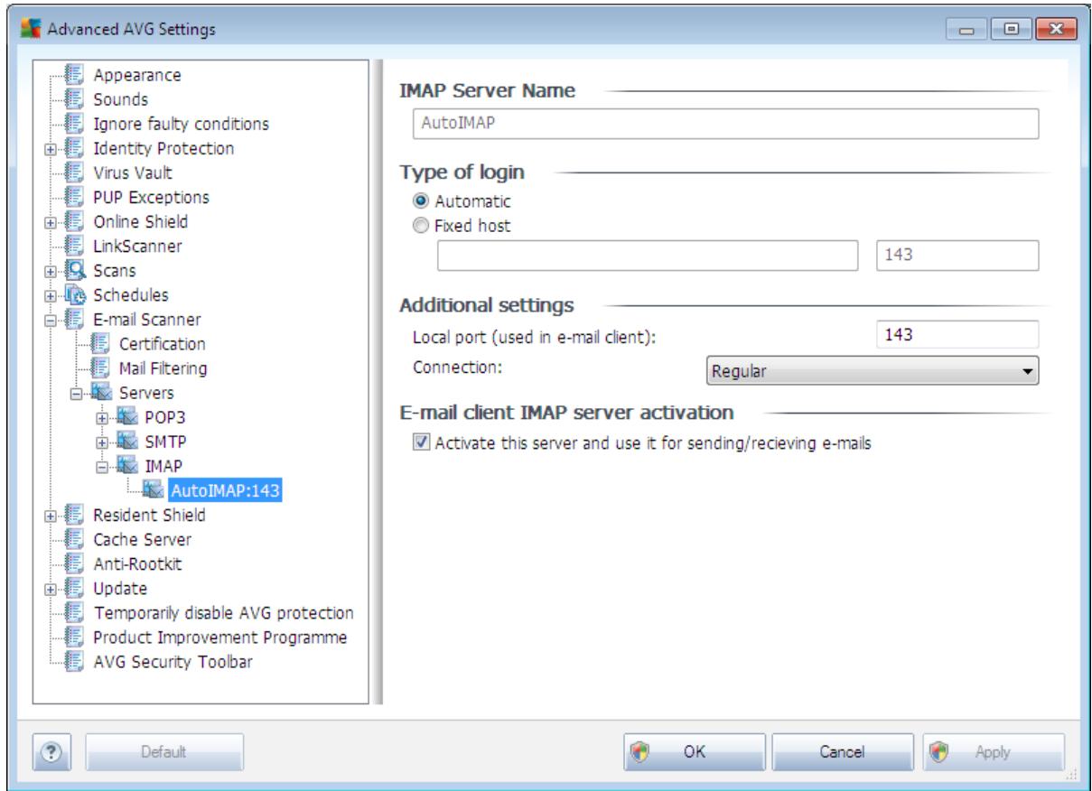Click the Apply button
This screenshot has width=1092, height=791.
click(992, 751)
